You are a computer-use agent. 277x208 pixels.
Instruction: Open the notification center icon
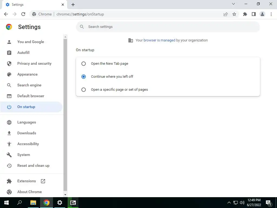click(268, 203)
